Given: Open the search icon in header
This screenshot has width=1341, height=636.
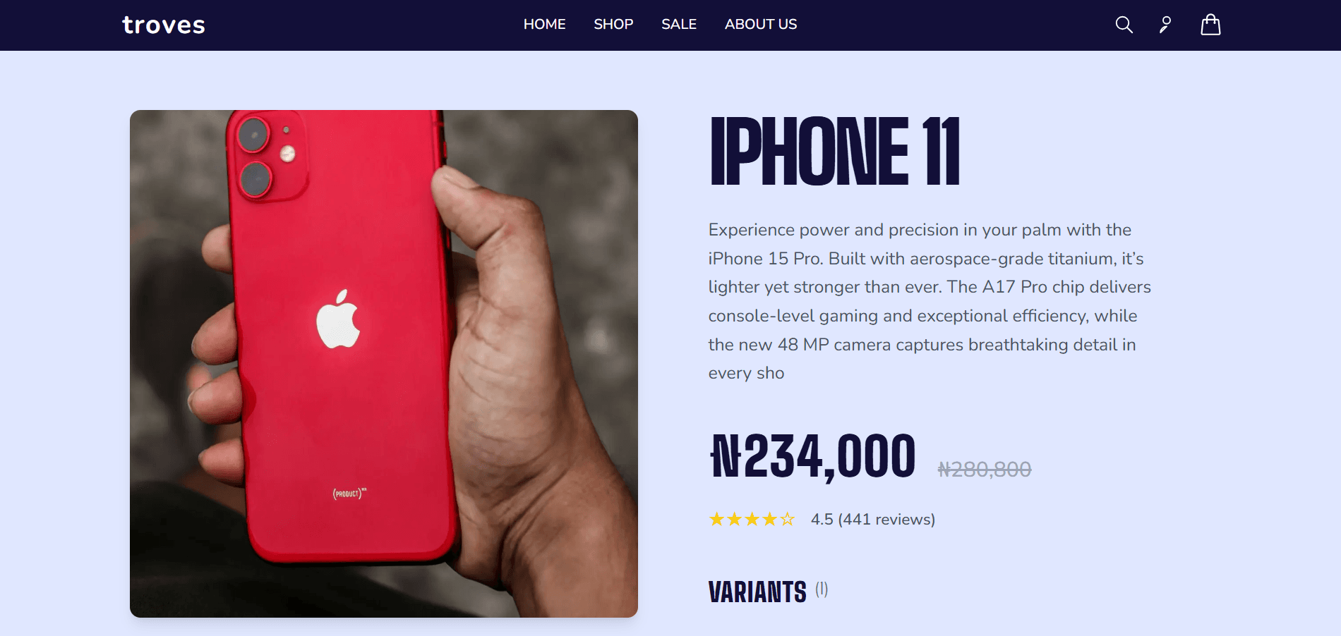Looking at the screenshot, I should [x=1124, y=25].
